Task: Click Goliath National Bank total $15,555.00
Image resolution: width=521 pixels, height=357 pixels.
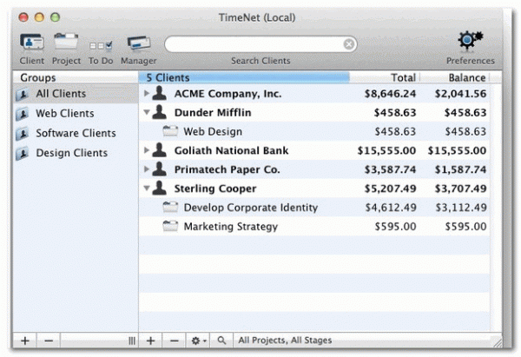Action: click(386, 150)
